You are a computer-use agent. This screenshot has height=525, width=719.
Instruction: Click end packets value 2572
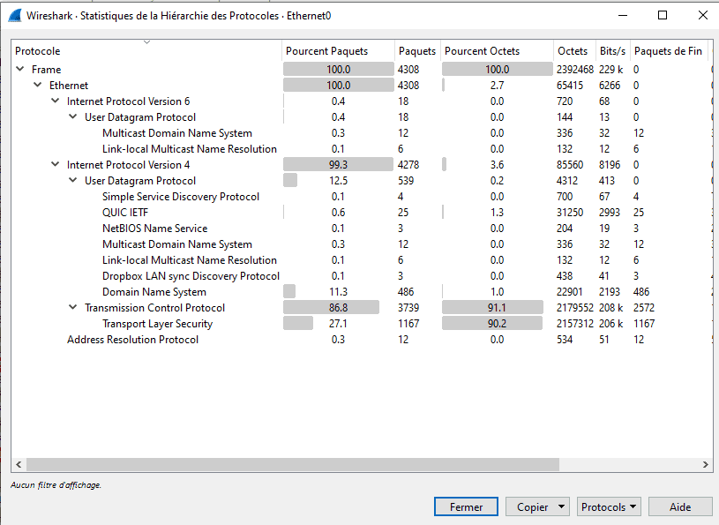(644, 308)
